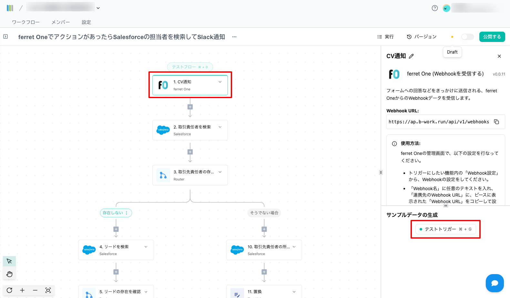510x298 pixels.
Task: Add a step after CV通知 node
Action: point(190,107)
